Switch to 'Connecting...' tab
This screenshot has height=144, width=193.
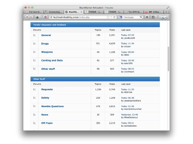click(x=54, y=12)
